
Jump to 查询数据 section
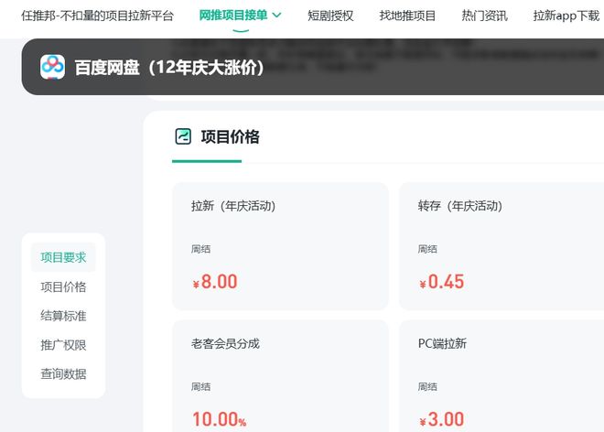pos(63,373)
